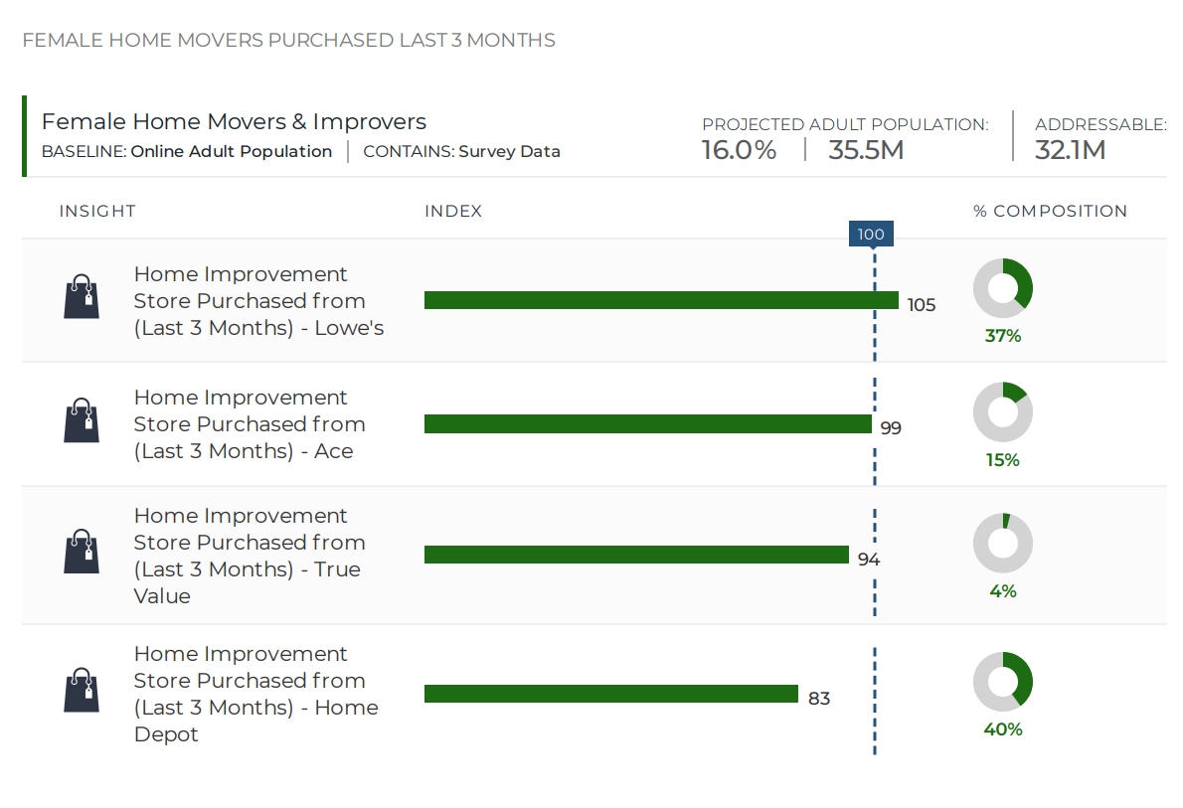Click the True Value index bar
The height and width of the screenshot is (808, 1183).
636,555
